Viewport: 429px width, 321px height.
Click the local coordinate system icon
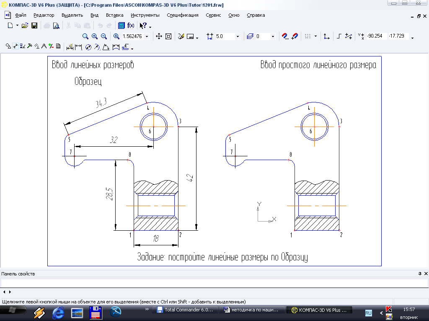pos(326,36)
